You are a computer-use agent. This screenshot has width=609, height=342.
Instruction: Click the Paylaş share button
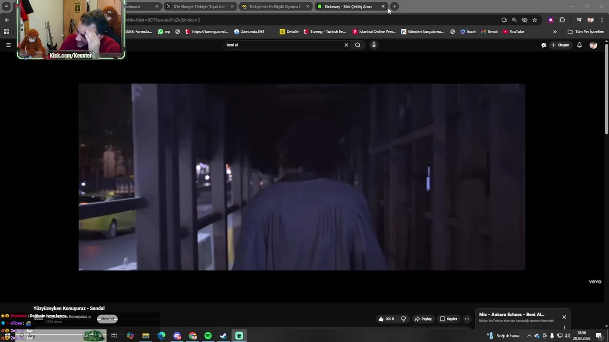423,319
